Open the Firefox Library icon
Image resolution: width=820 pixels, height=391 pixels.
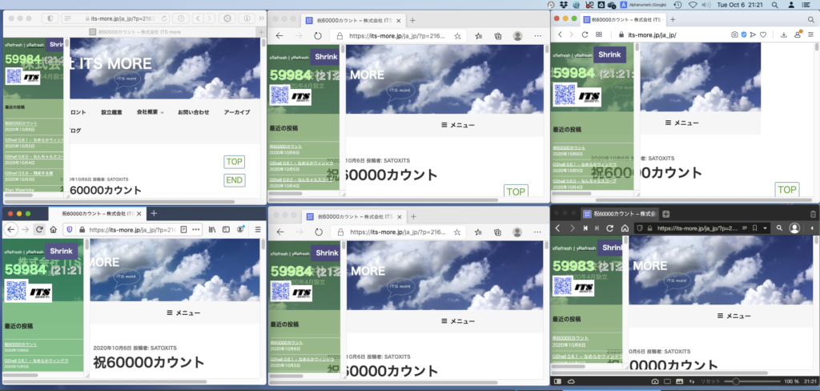[x=212, y=229]
